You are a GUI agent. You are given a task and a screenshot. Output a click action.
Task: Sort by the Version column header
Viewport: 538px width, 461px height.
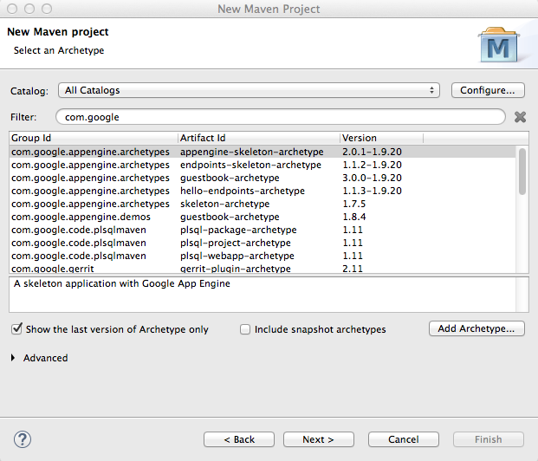click(381, 138)
